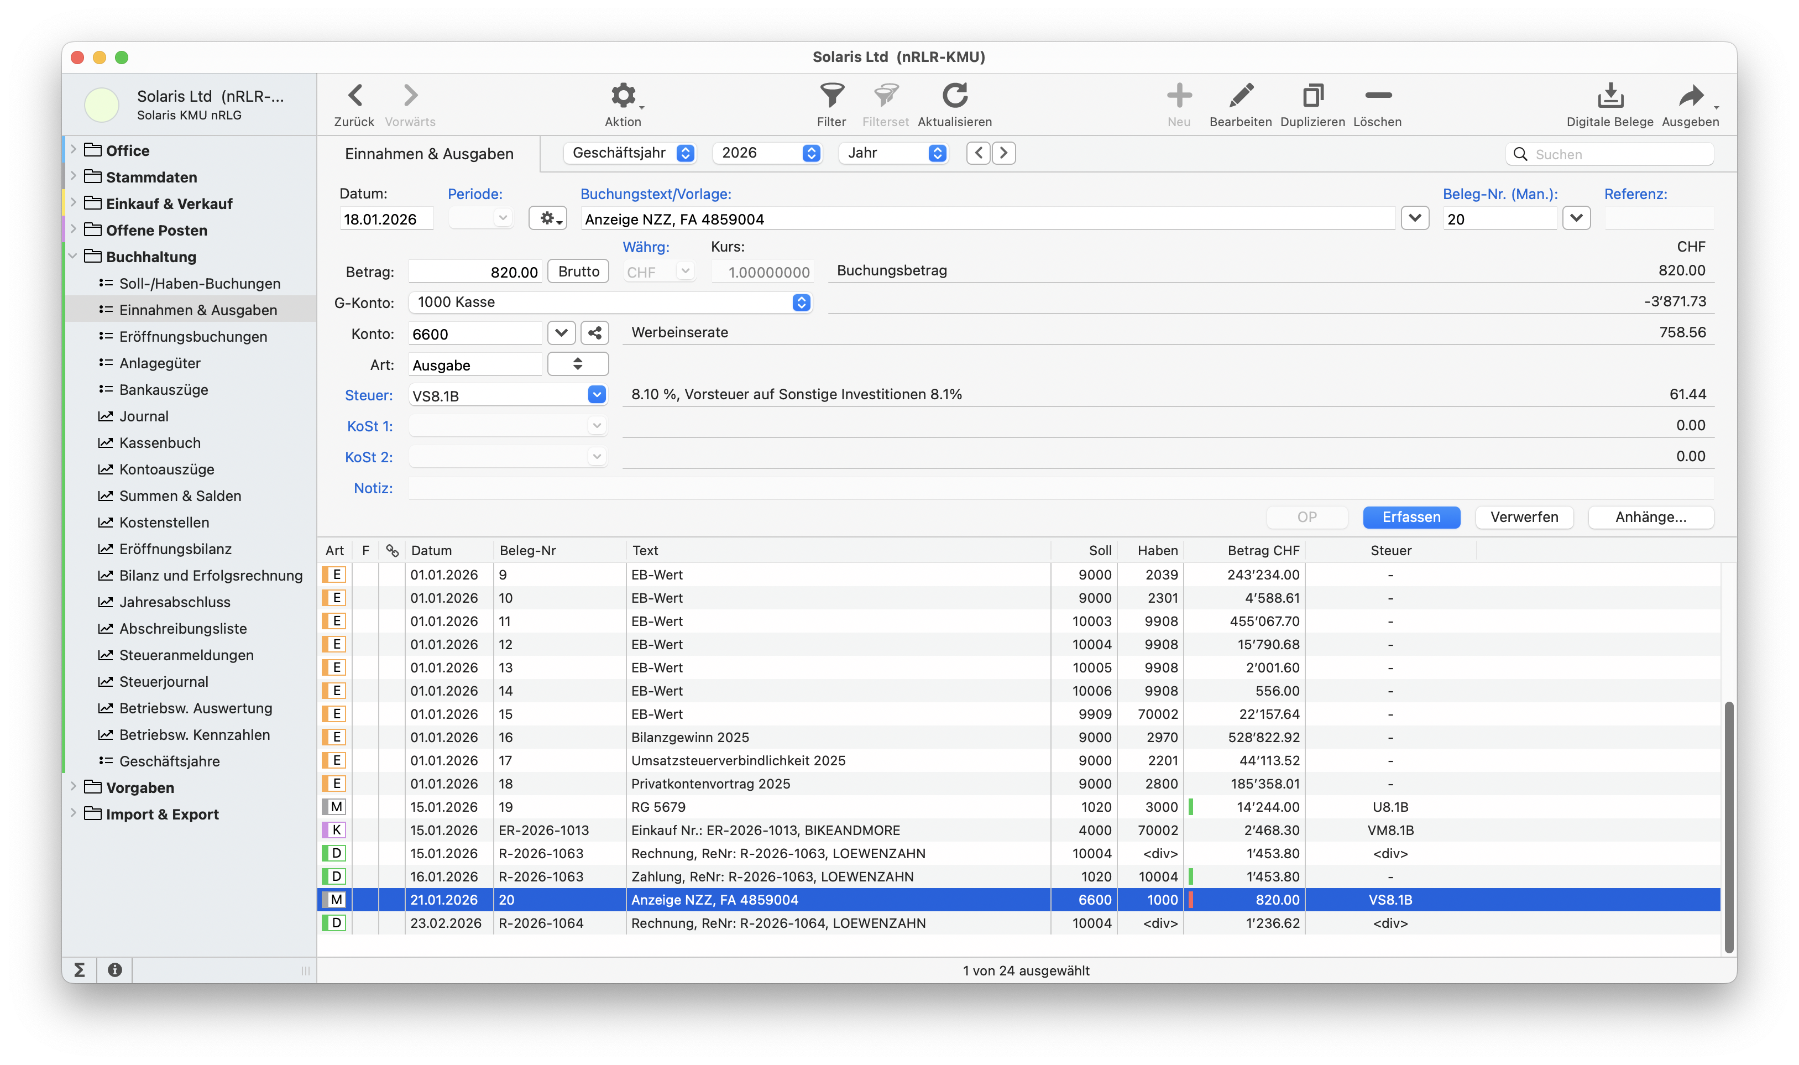This screenshot has width=1799, height=1065.
Task: Click the Aktualisieren refresh icon
Action: point(955,96)
